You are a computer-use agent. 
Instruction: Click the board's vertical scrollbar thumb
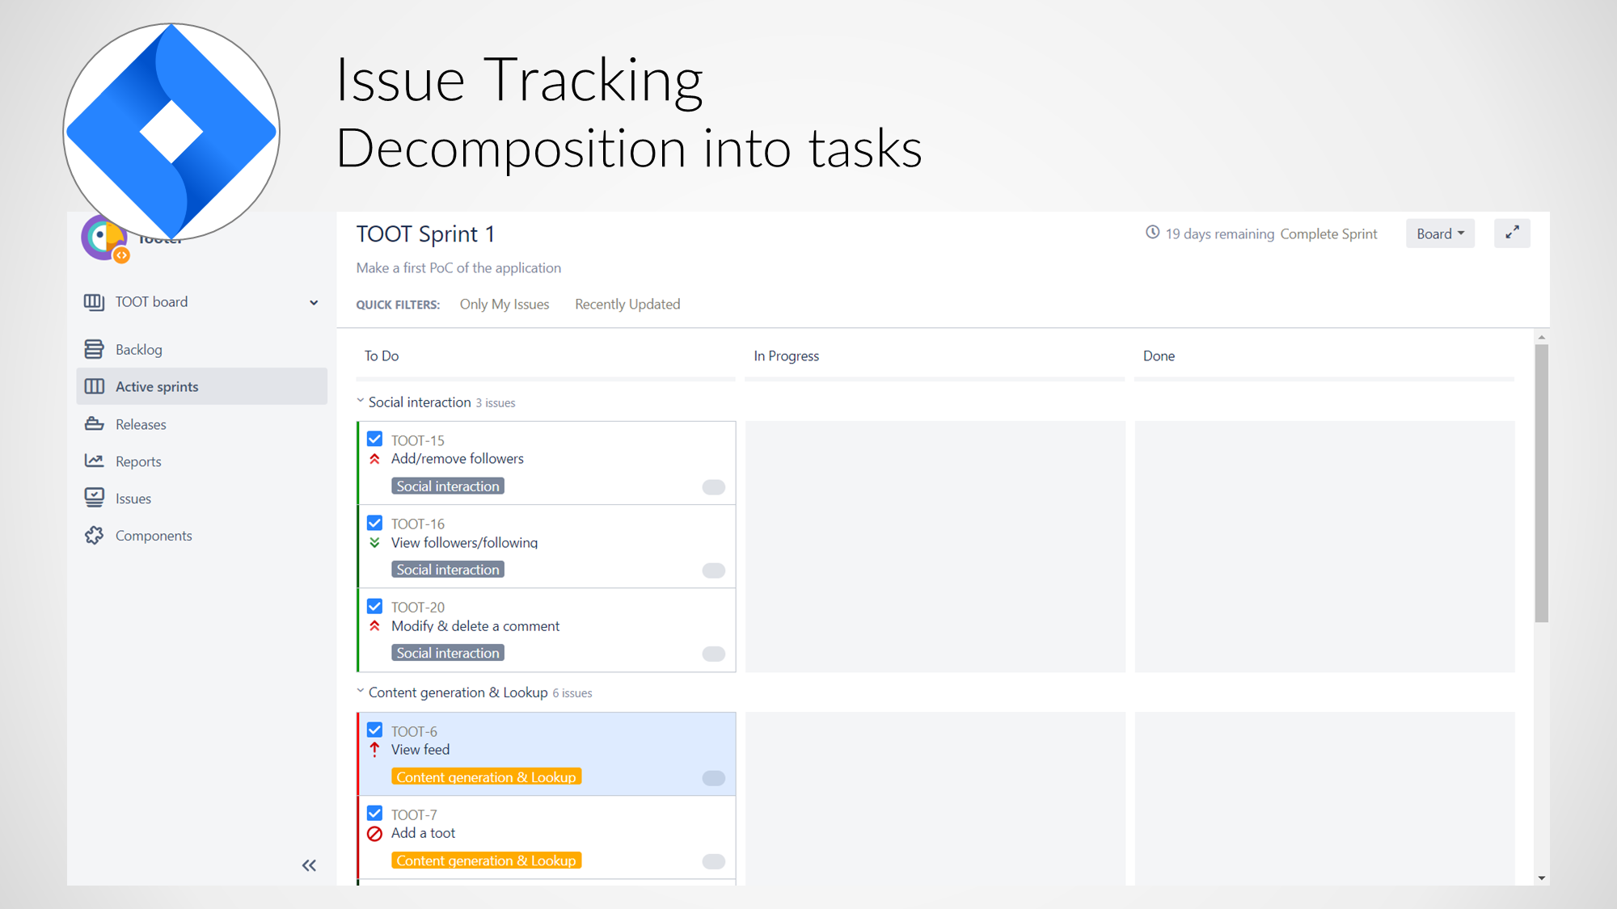pos(1541,483)
